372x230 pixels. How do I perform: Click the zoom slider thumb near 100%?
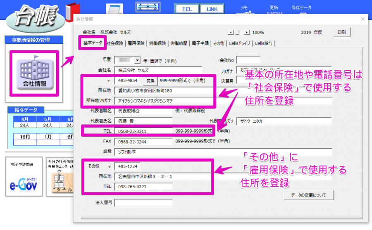click(x=238, y=32)
